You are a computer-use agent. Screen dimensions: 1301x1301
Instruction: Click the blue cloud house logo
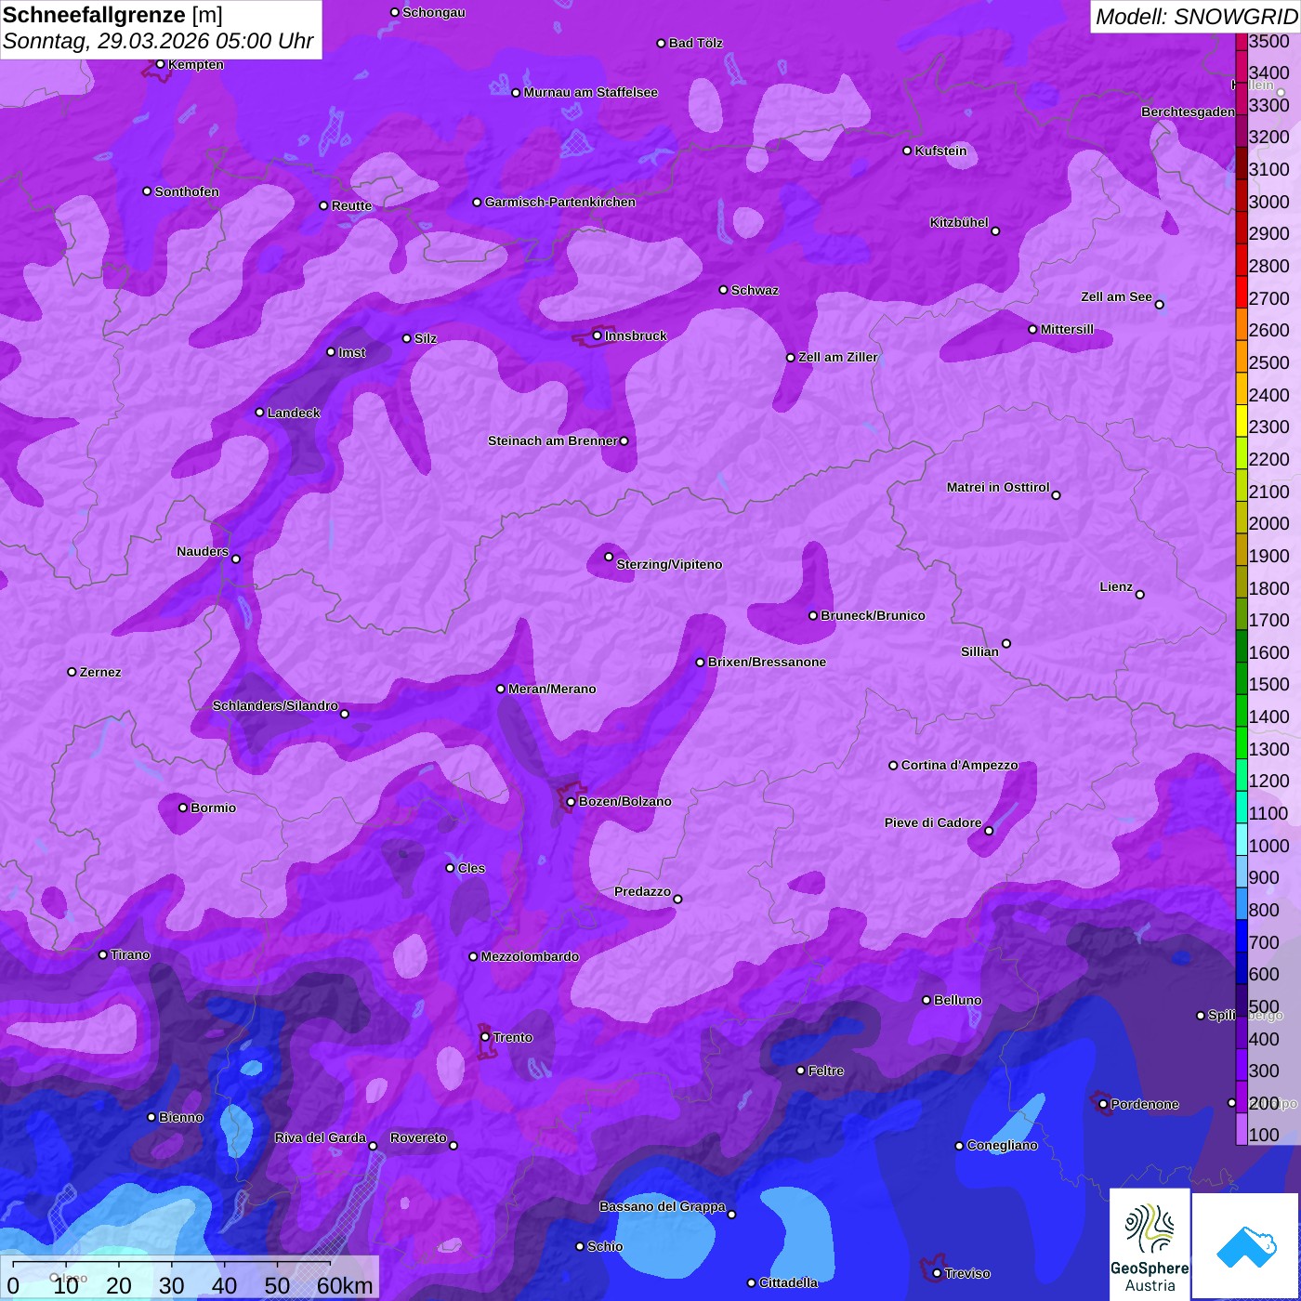pos(1246,1246)
